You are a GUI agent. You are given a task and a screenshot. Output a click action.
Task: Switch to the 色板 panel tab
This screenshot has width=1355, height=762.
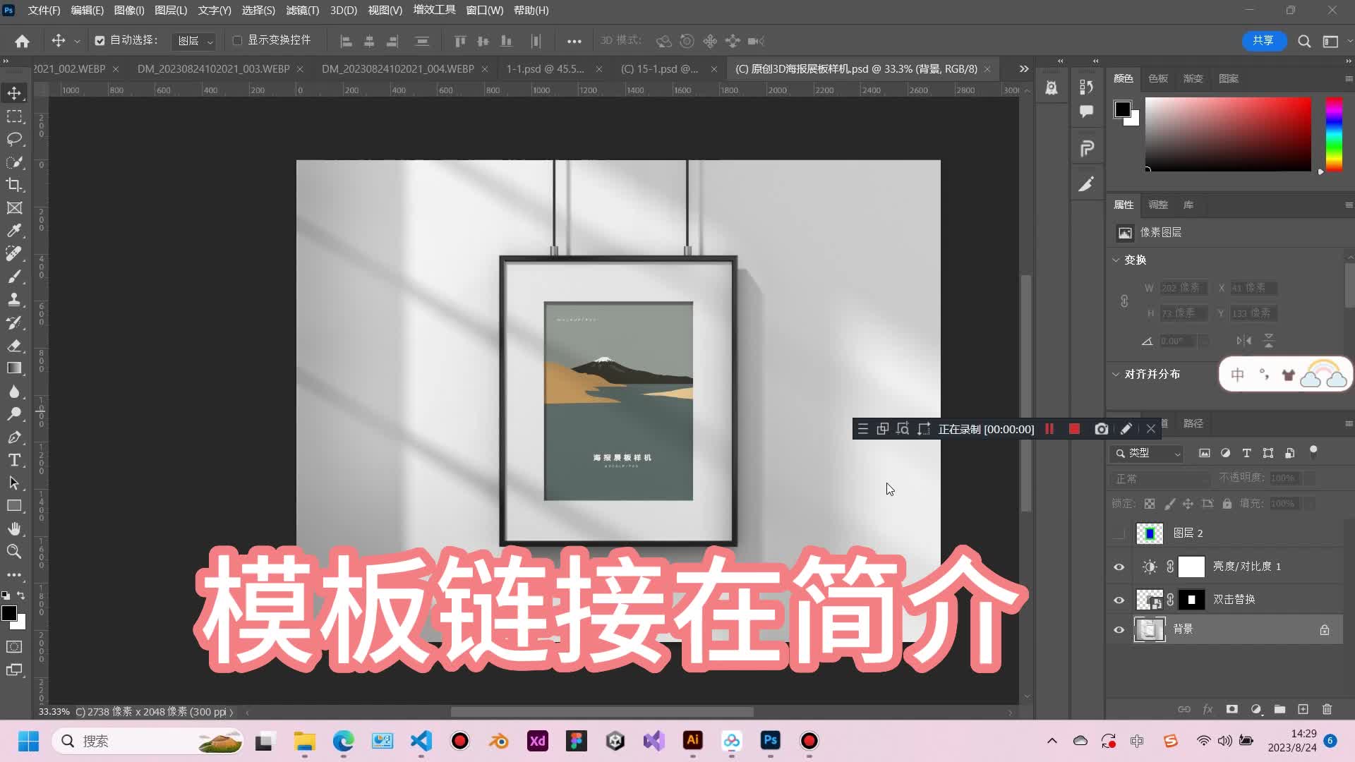click(x=1157, y=78)
